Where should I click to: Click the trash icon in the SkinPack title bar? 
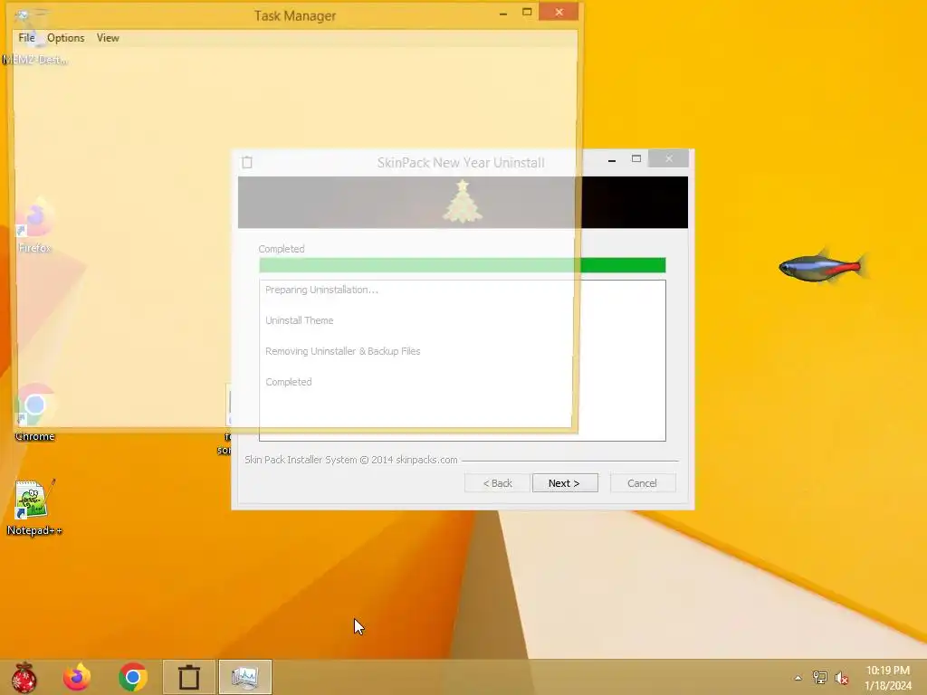click(x=247, y=162)
